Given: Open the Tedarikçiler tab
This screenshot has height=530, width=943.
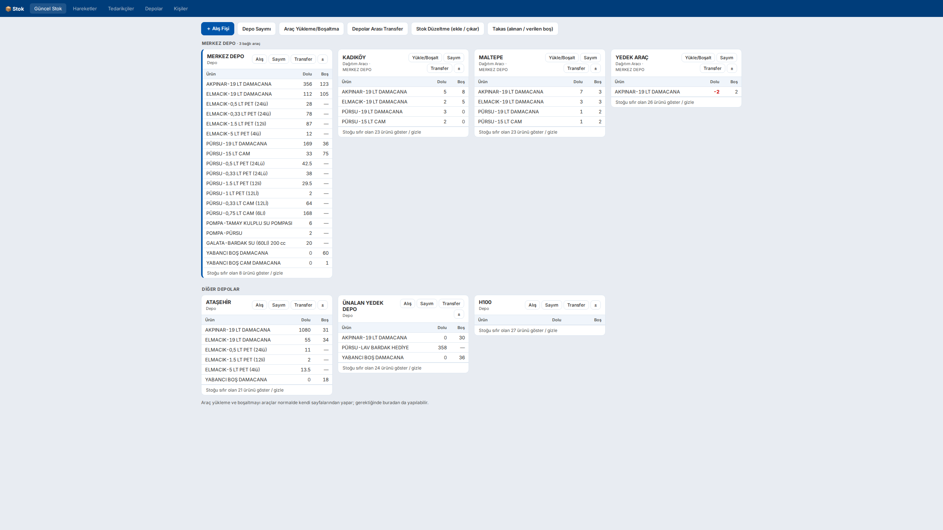Looking at the screenshot, I should click(x=121, y=8).
